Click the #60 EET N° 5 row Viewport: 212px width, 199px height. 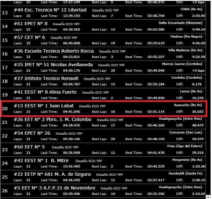pyautogui.click(x=29, y=147)
